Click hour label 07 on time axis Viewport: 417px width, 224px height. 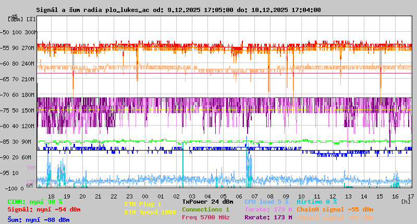click(x=254, y=196)
